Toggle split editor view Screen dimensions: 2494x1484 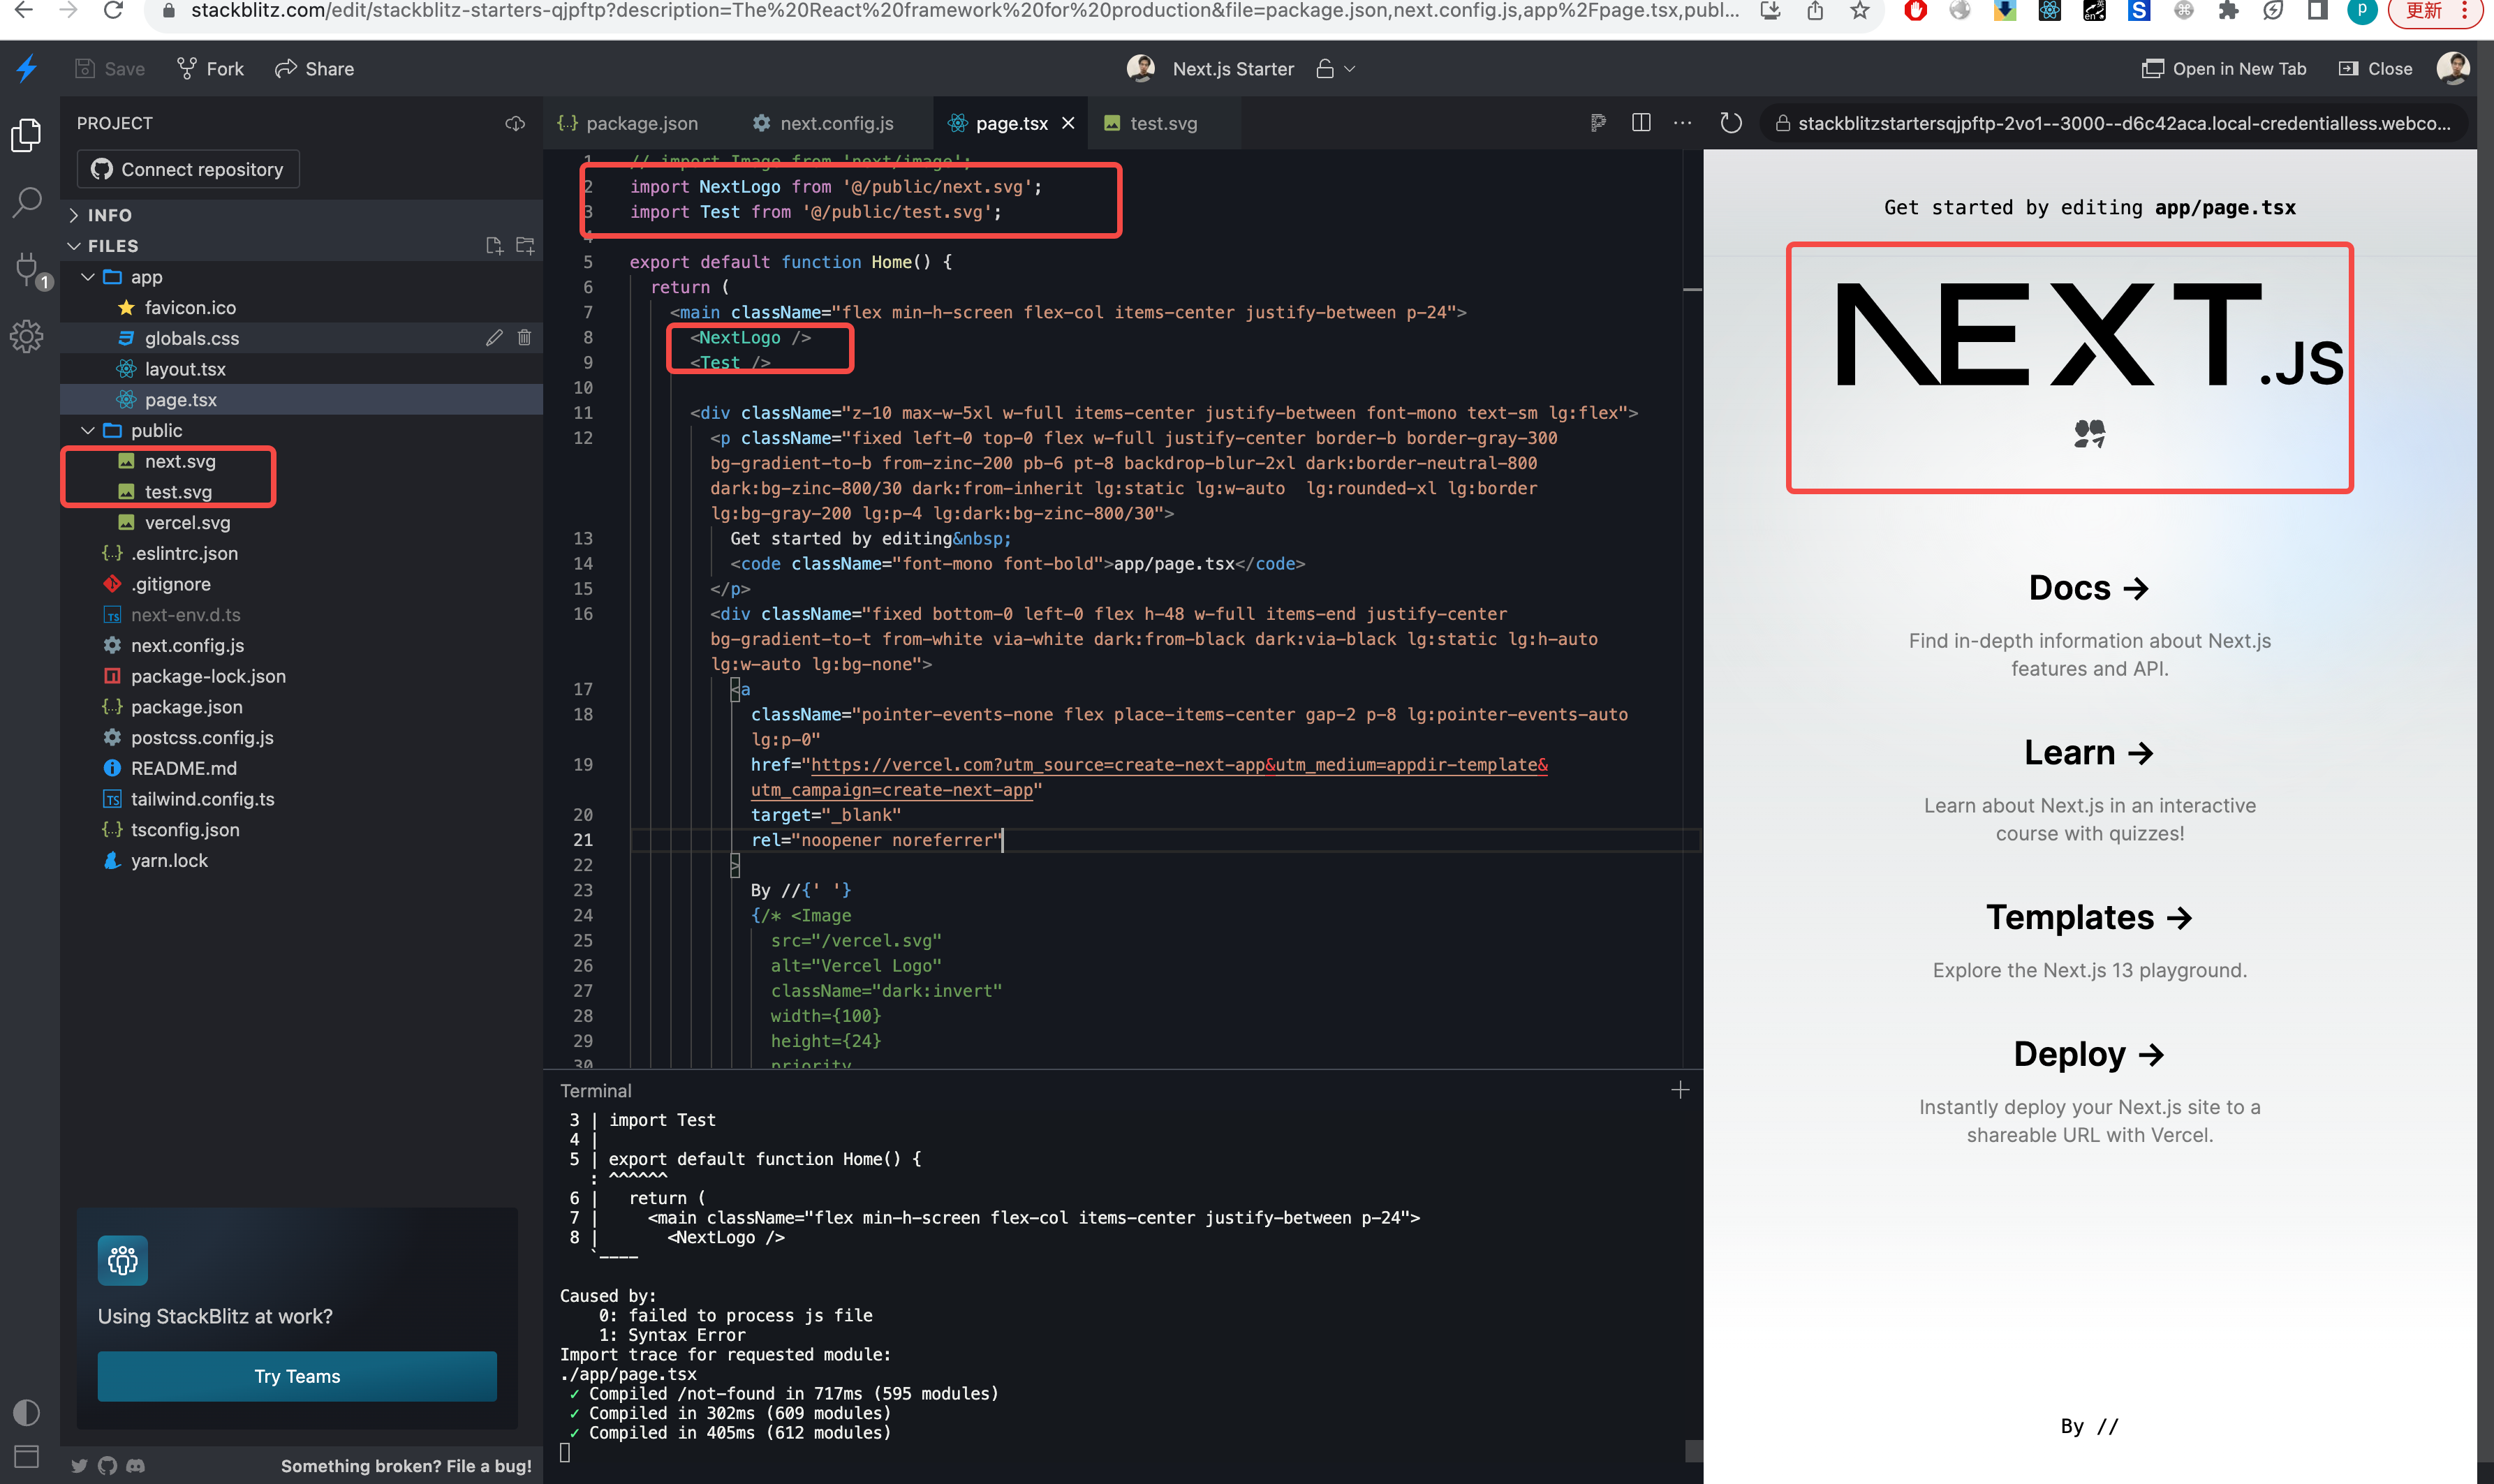[1641, 122]
